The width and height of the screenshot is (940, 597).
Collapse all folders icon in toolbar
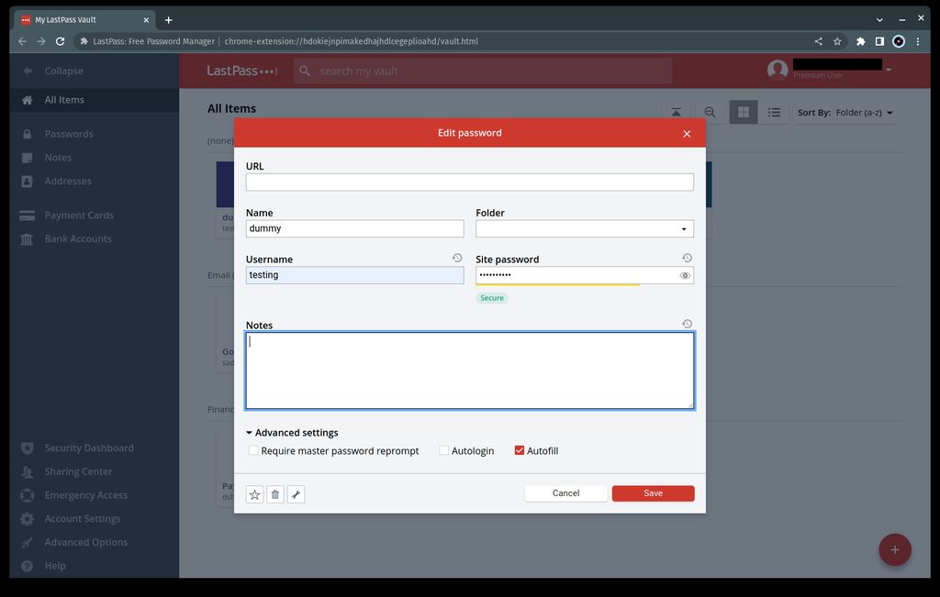pos(677,112)
